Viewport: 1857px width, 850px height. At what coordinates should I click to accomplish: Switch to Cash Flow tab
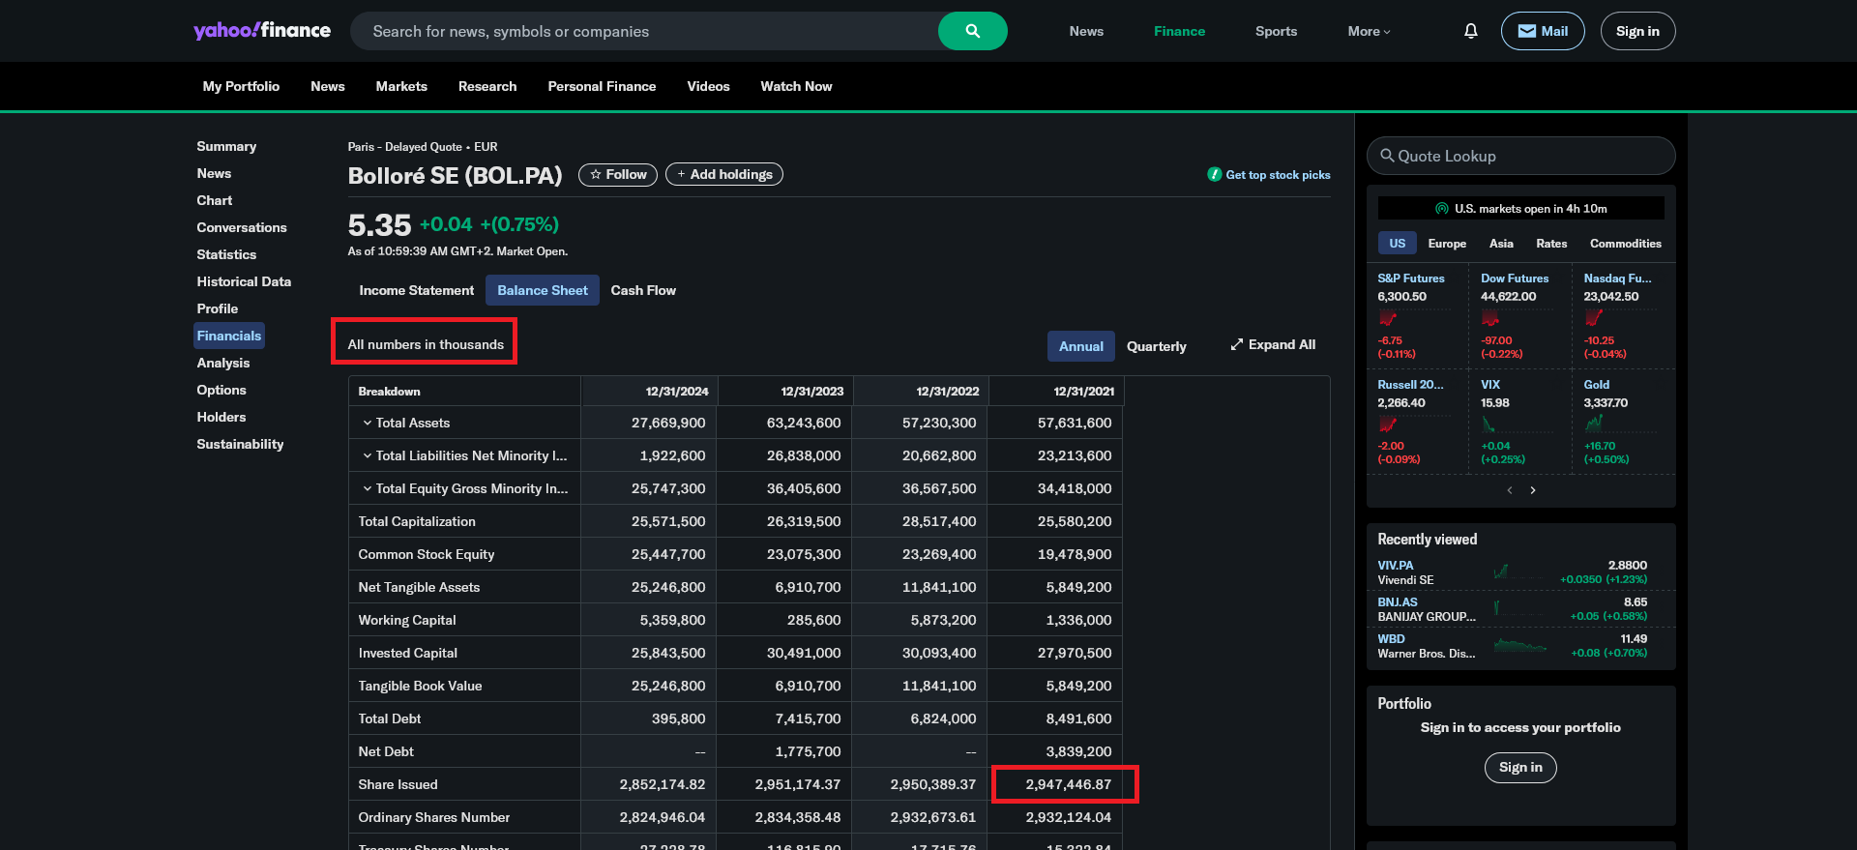tap(643, 290)
